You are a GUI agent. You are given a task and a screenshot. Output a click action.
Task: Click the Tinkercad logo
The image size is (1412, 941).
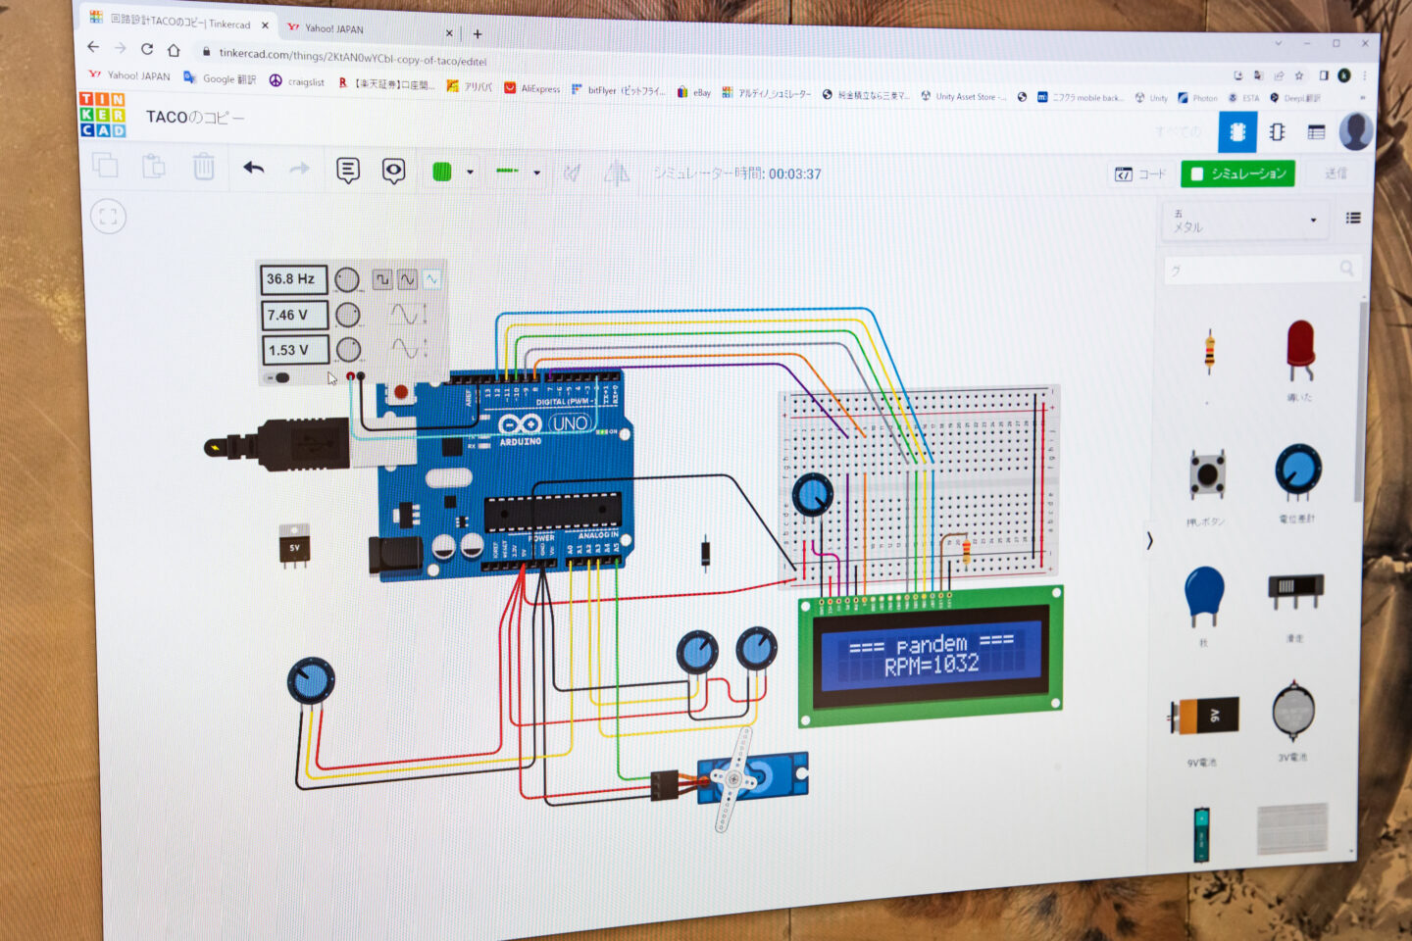pyautogui.click(x=102, y=115)
